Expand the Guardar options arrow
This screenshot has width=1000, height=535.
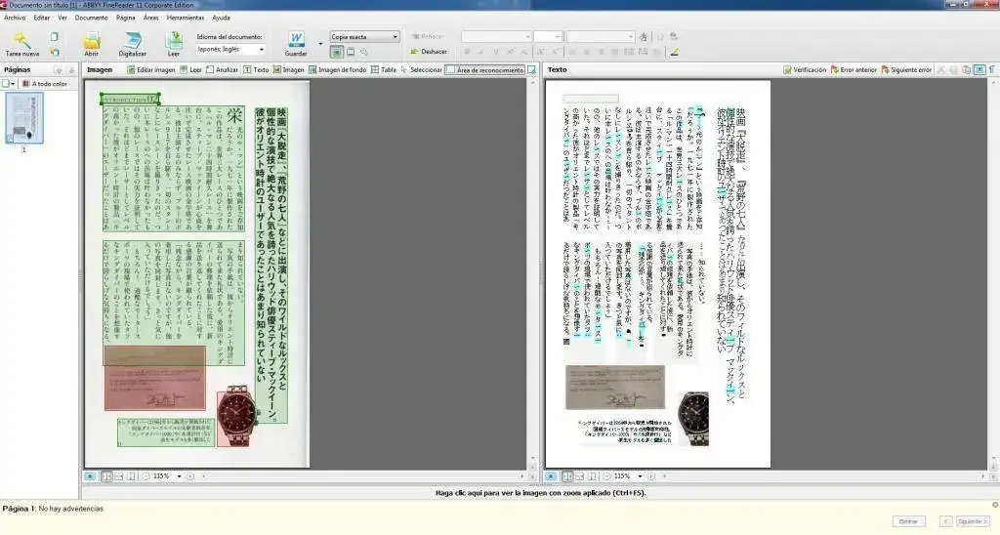pos(320,44)
